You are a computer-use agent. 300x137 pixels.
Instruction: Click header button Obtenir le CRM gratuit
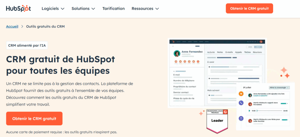(x=249, y=8)
